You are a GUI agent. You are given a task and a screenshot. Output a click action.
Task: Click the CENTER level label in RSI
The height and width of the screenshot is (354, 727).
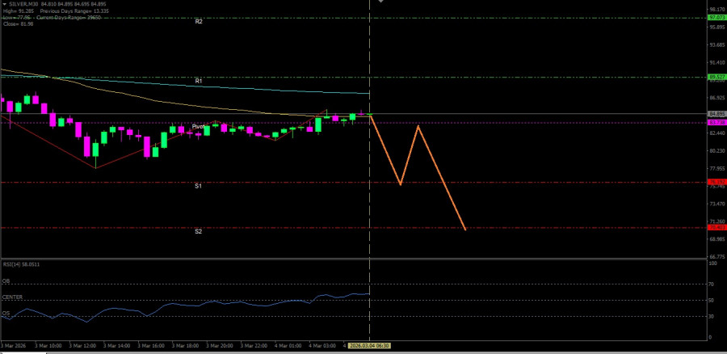(x=12, y=297)
